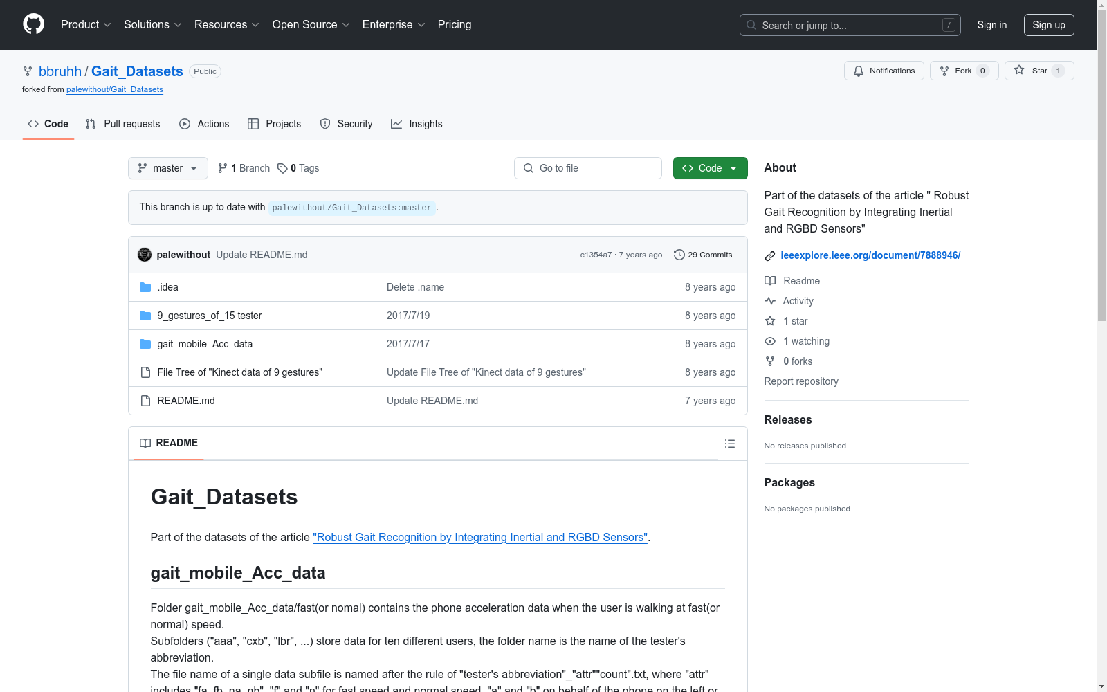Open the Pull requests tab
The width and height of the screenshot is (1107, 692).
click(122, 124)
